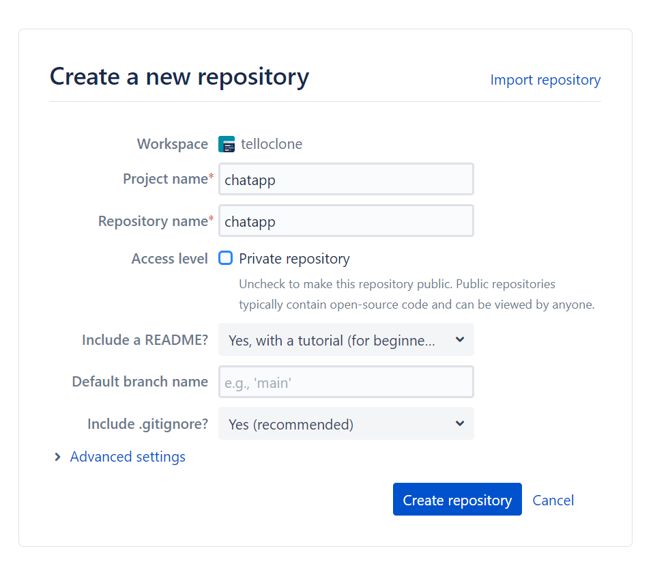The width and height of the screenshot is (653, 562).
Task: Click the Include a README? label
Action: [145, 340]
